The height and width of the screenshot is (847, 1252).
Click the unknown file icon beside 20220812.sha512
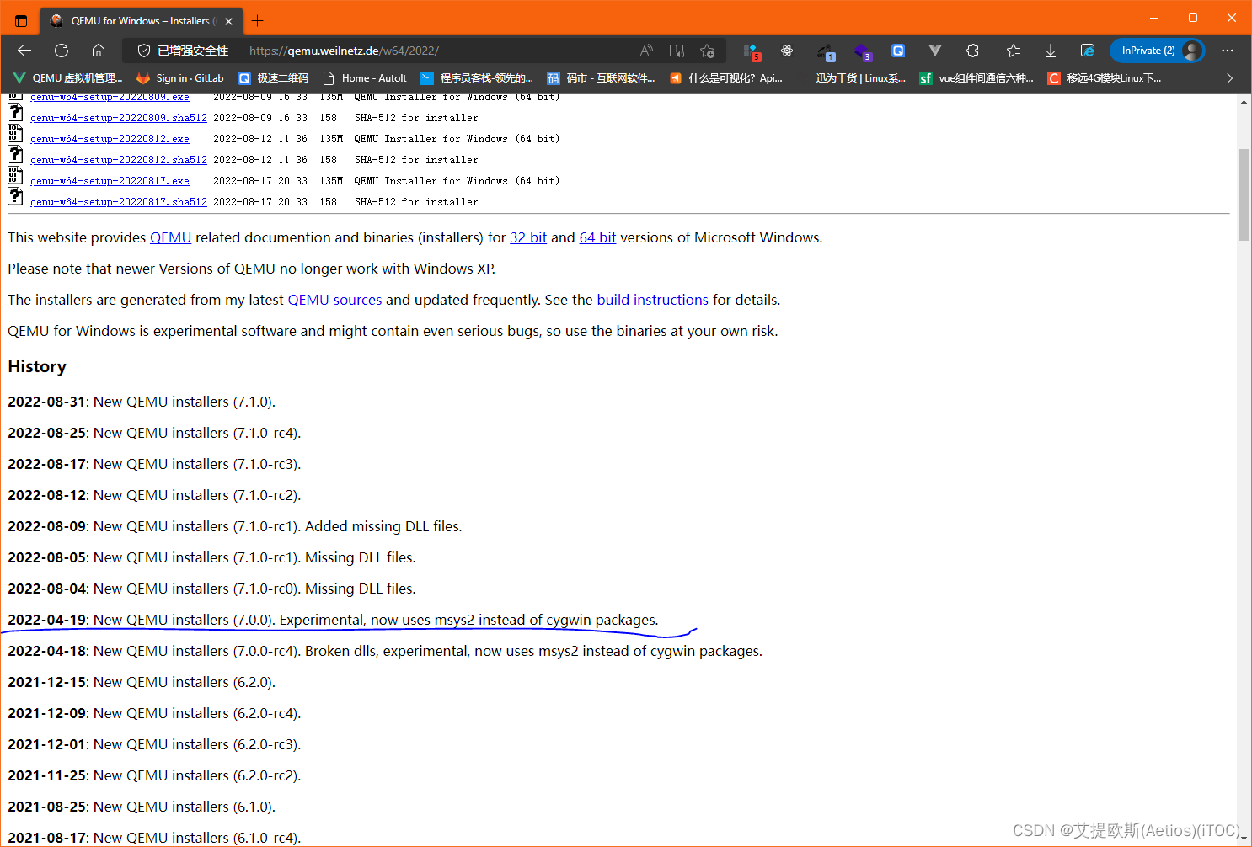pos(15,154)
